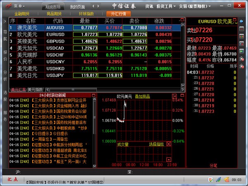
Task: Click the 选择指标 link
Action: click(x=156, y=144)
